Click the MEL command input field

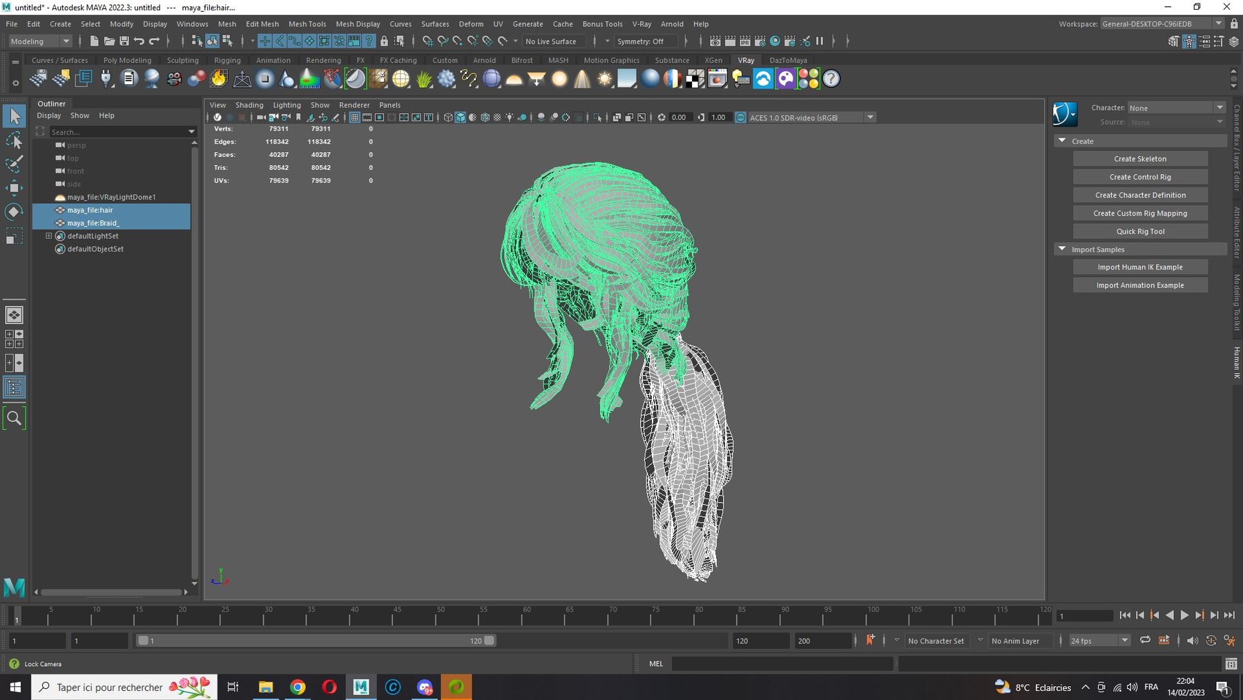click(x=782, y=663)
